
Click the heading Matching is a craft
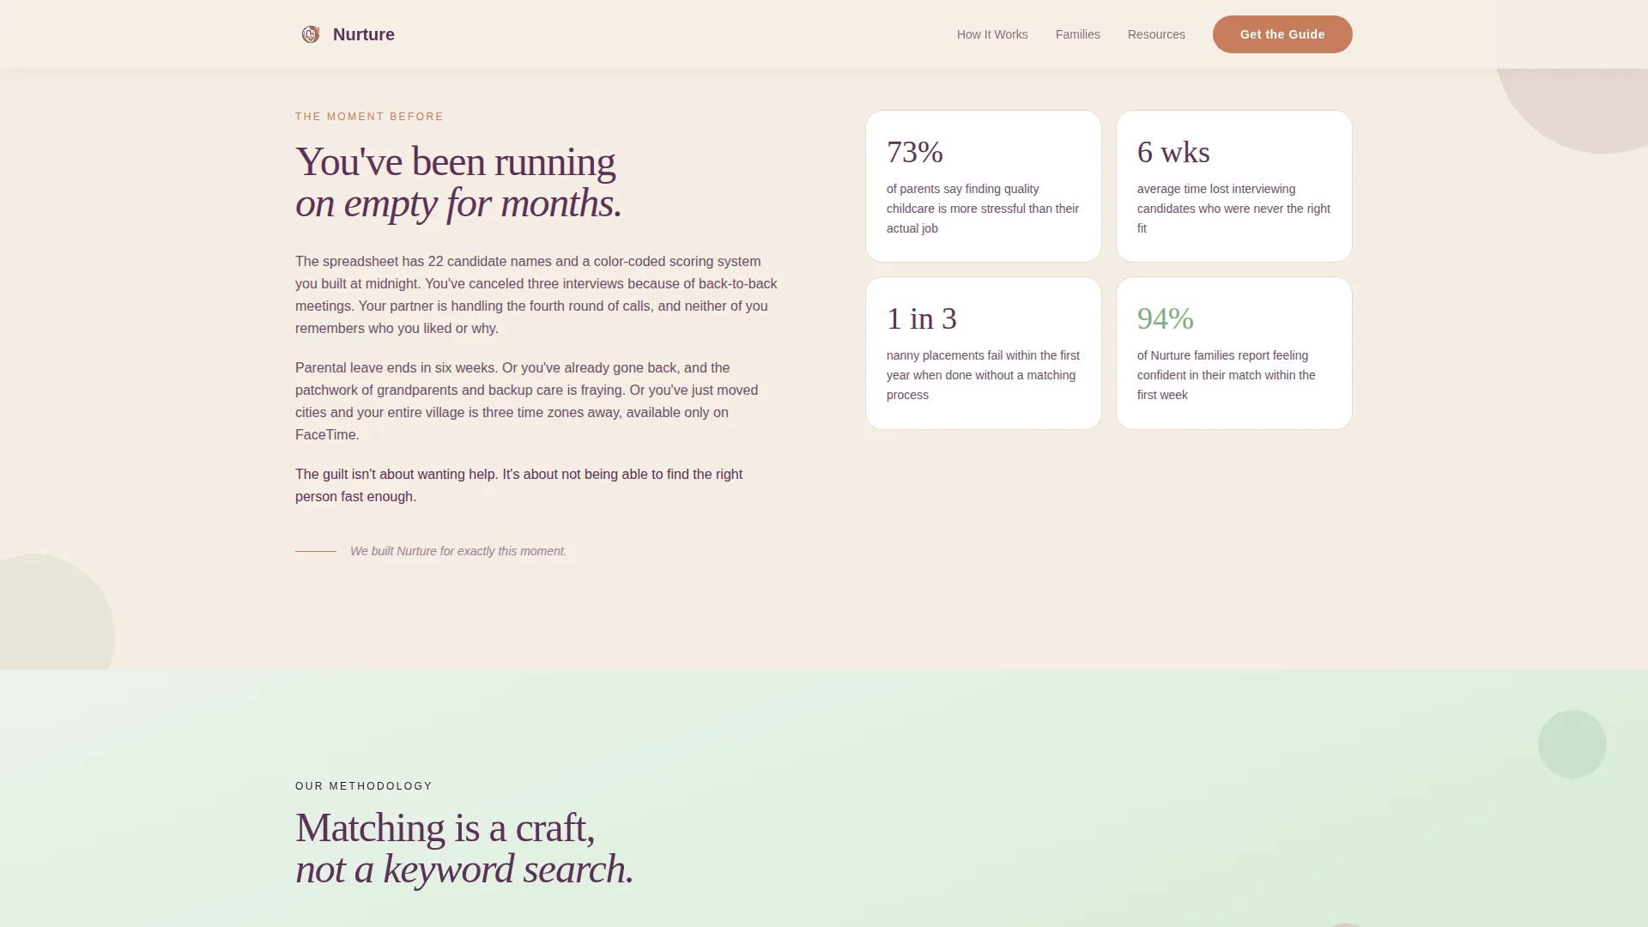pos(445,827)
